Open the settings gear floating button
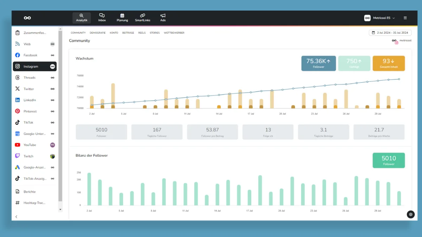422x237 pixels. click(410, 215)
